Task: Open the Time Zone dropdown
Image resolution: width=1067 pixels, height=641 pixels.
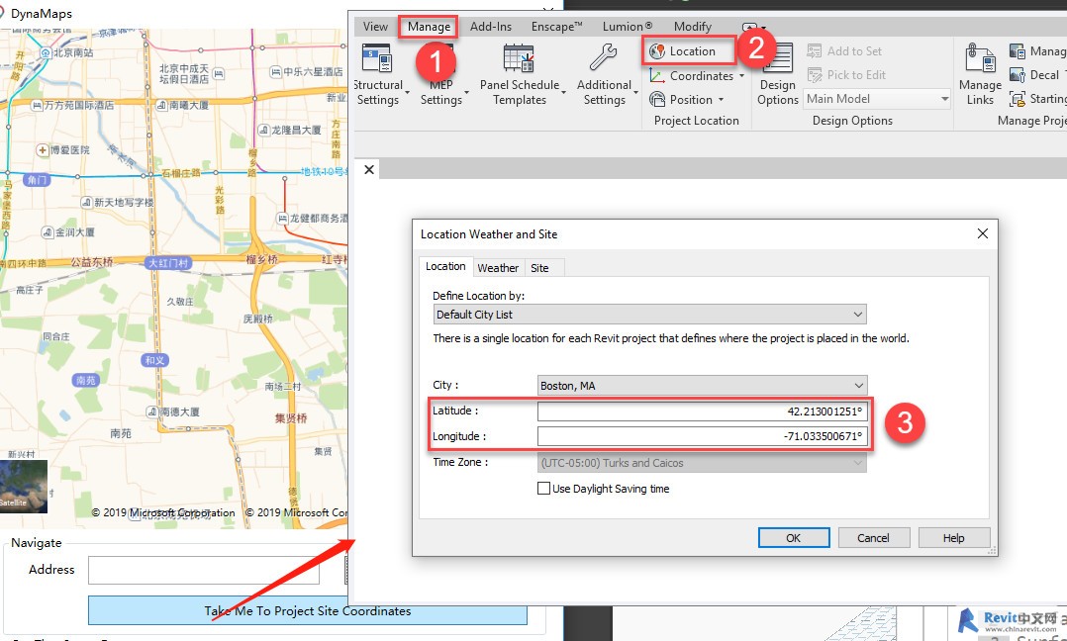Action: pyautogui.click(x=703, y=463)
